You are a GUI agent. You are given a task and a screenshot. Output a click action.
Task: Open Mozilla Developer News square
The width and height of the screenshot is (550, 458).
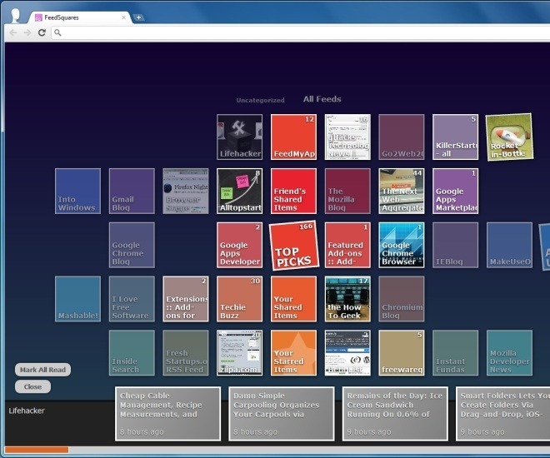pos(509,353)
